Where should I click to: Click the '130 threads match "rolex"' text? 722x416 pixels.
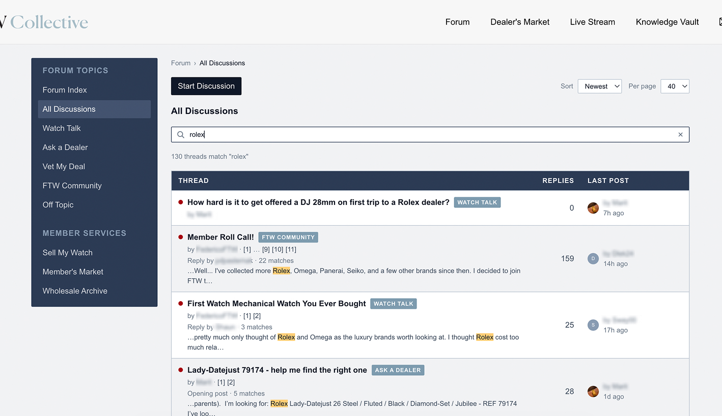tap(210, 157)
